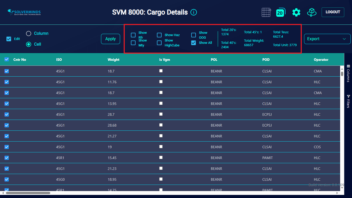Click the Total 20's 1374 text
The height and width of the screenshot is (198, 352).
(x=229, y=32)
